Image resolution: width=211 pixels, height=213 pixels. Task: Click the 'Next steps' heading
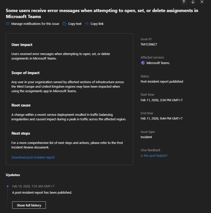coord(21,133)
